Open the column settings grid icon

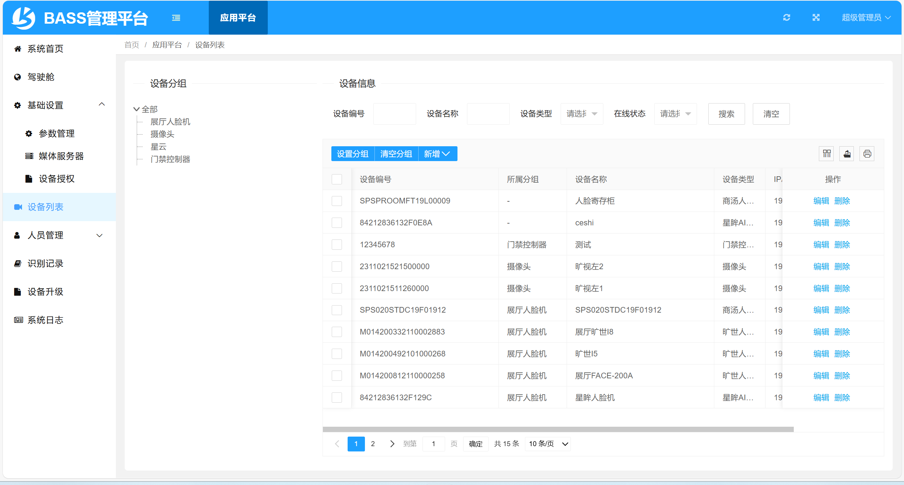[826, 153]
